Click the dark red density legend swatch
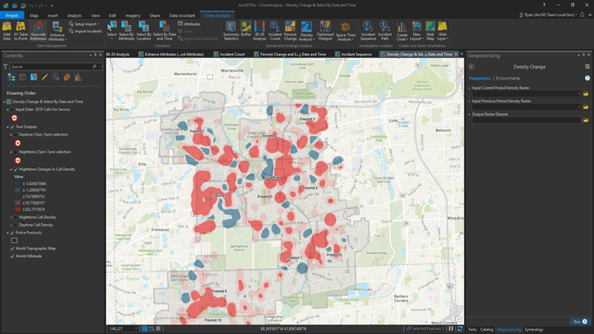Screen dimensions: 594x334 click(x=18, y=209)
